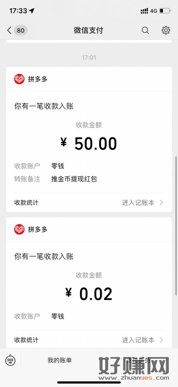Open the ¥ 50.00 payment detail
The width and height of the screenshot is (178, 387).
coord(89,144)
